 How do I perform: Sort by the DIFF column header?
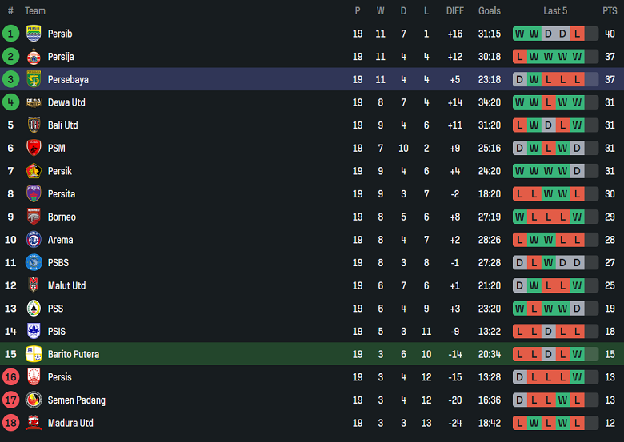454,11
